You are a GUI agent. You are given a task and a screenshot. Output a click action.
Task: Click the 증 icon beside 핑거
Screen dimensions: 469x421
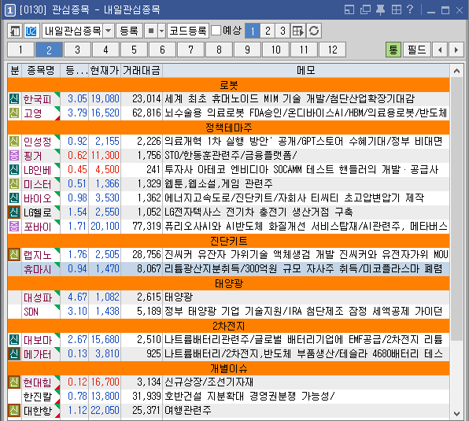click(x=14, y=156)
